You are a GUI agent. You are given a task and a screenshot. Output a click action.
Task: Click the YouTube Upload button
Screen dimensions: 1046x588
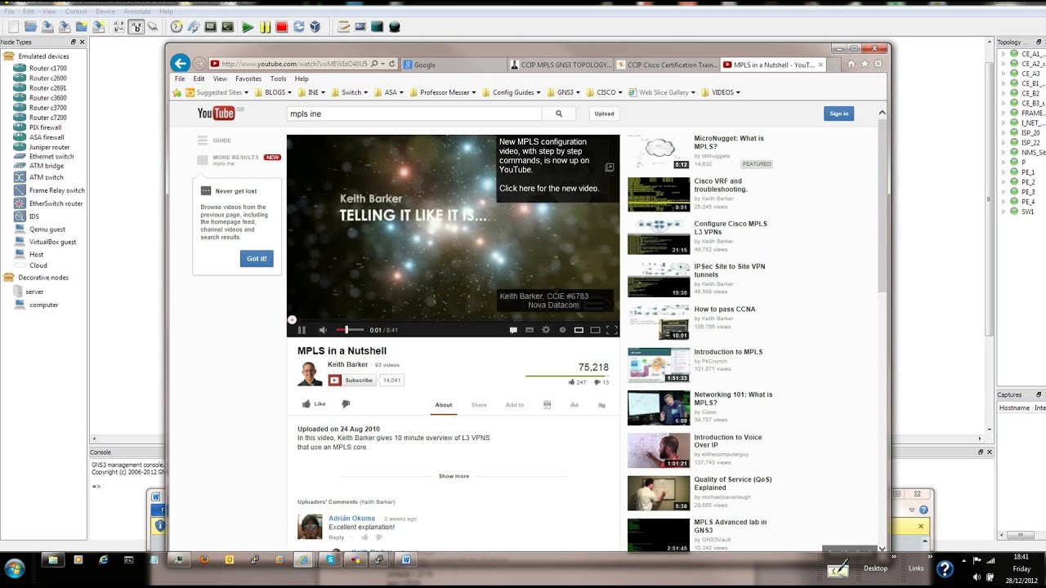605,114
